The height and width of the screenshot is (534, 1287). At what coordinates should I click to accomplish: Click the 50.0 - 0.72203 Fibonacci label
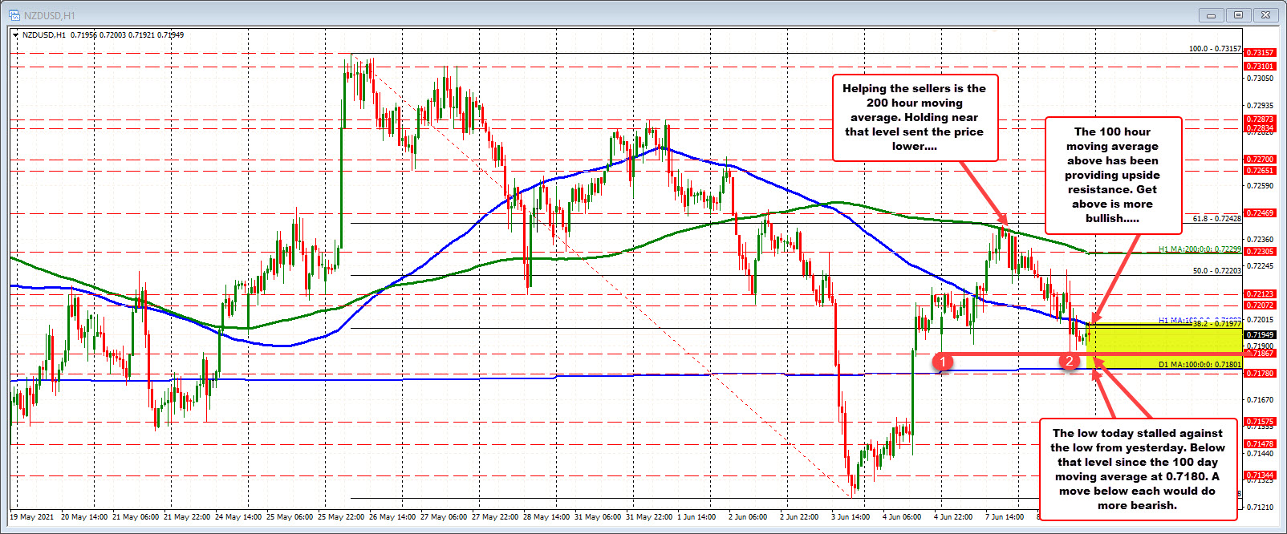coord(1216,270)
